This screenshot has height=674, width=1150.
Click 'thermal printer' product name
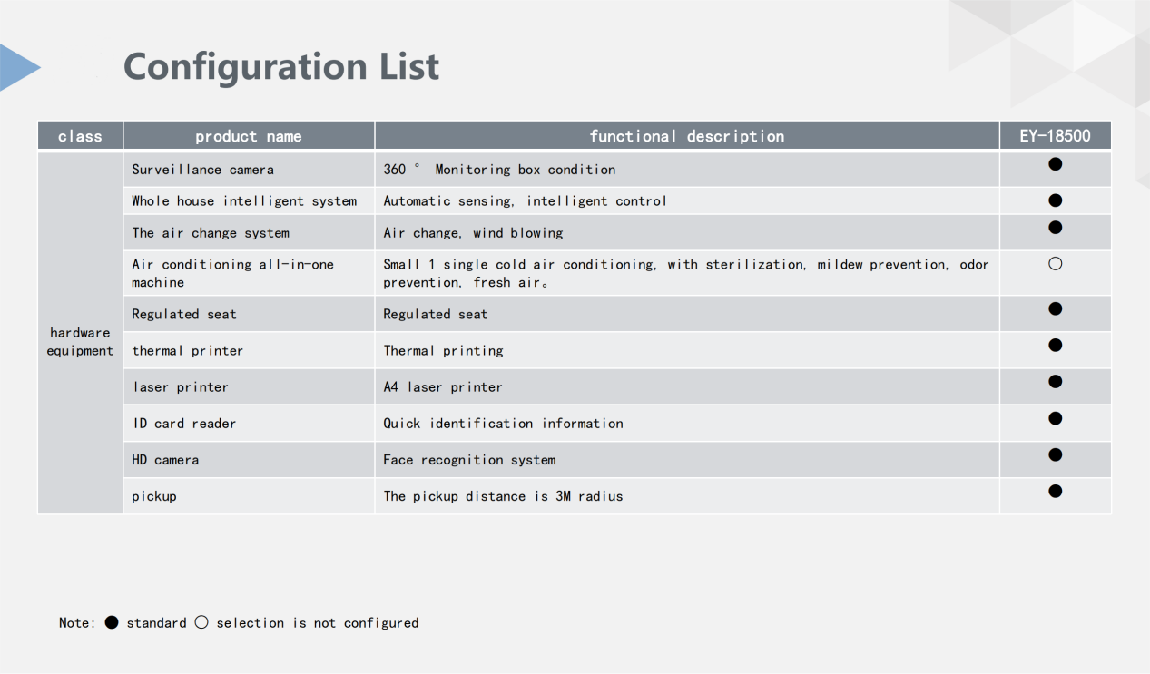(188, 351)
